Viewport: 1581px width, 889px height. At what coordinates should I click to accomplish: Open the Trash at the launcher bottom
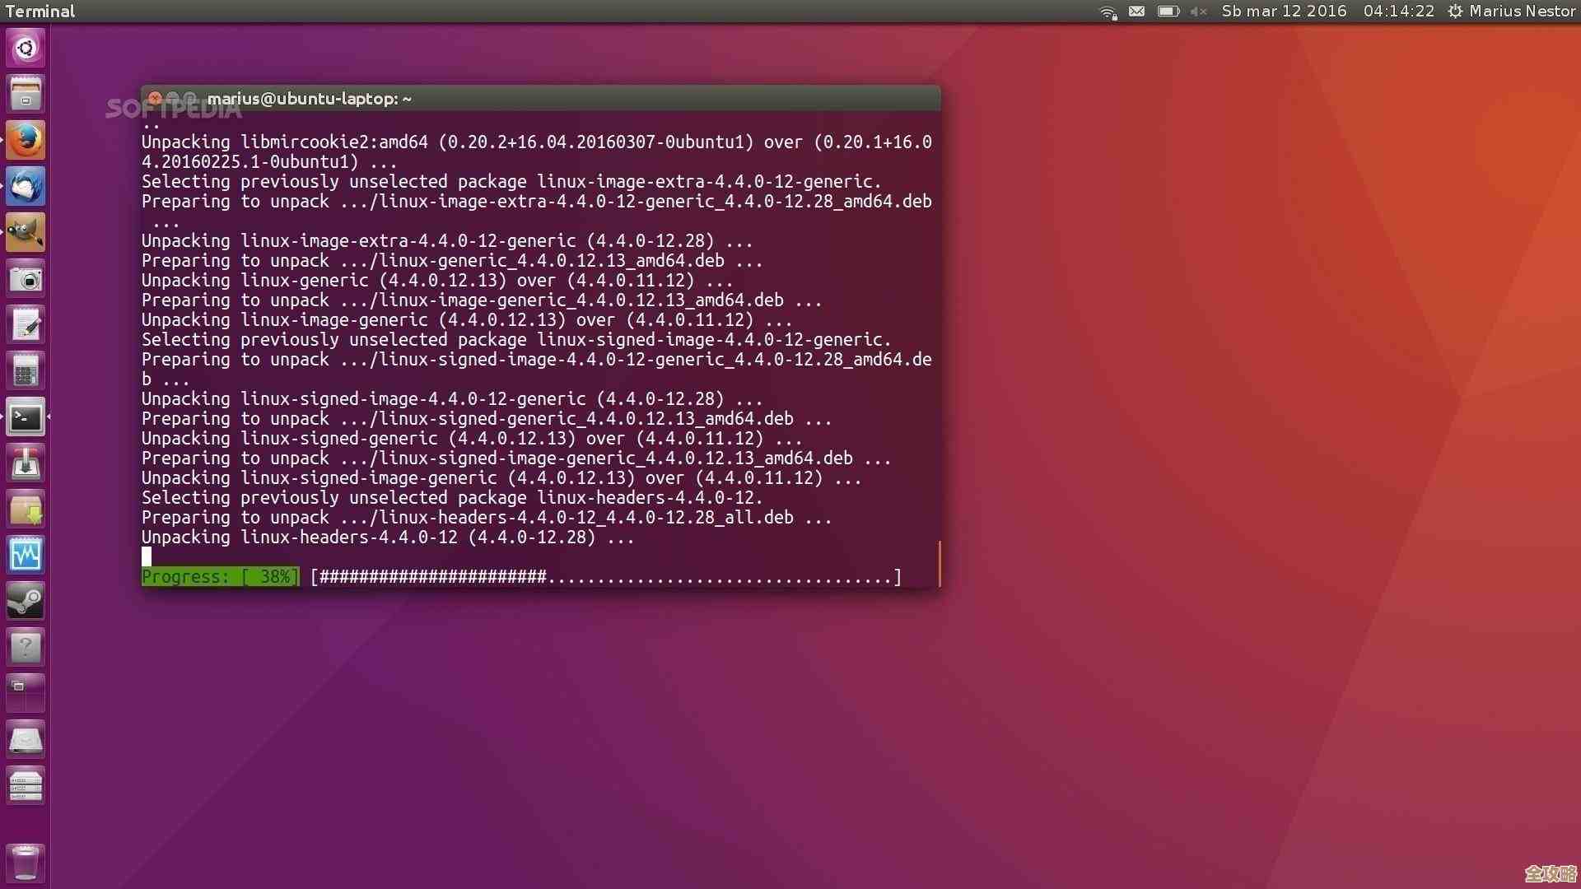tap(26, 860)
